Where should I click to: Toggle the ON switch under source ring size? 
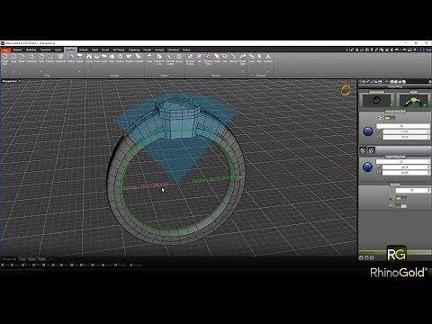(x=390, y=118)
